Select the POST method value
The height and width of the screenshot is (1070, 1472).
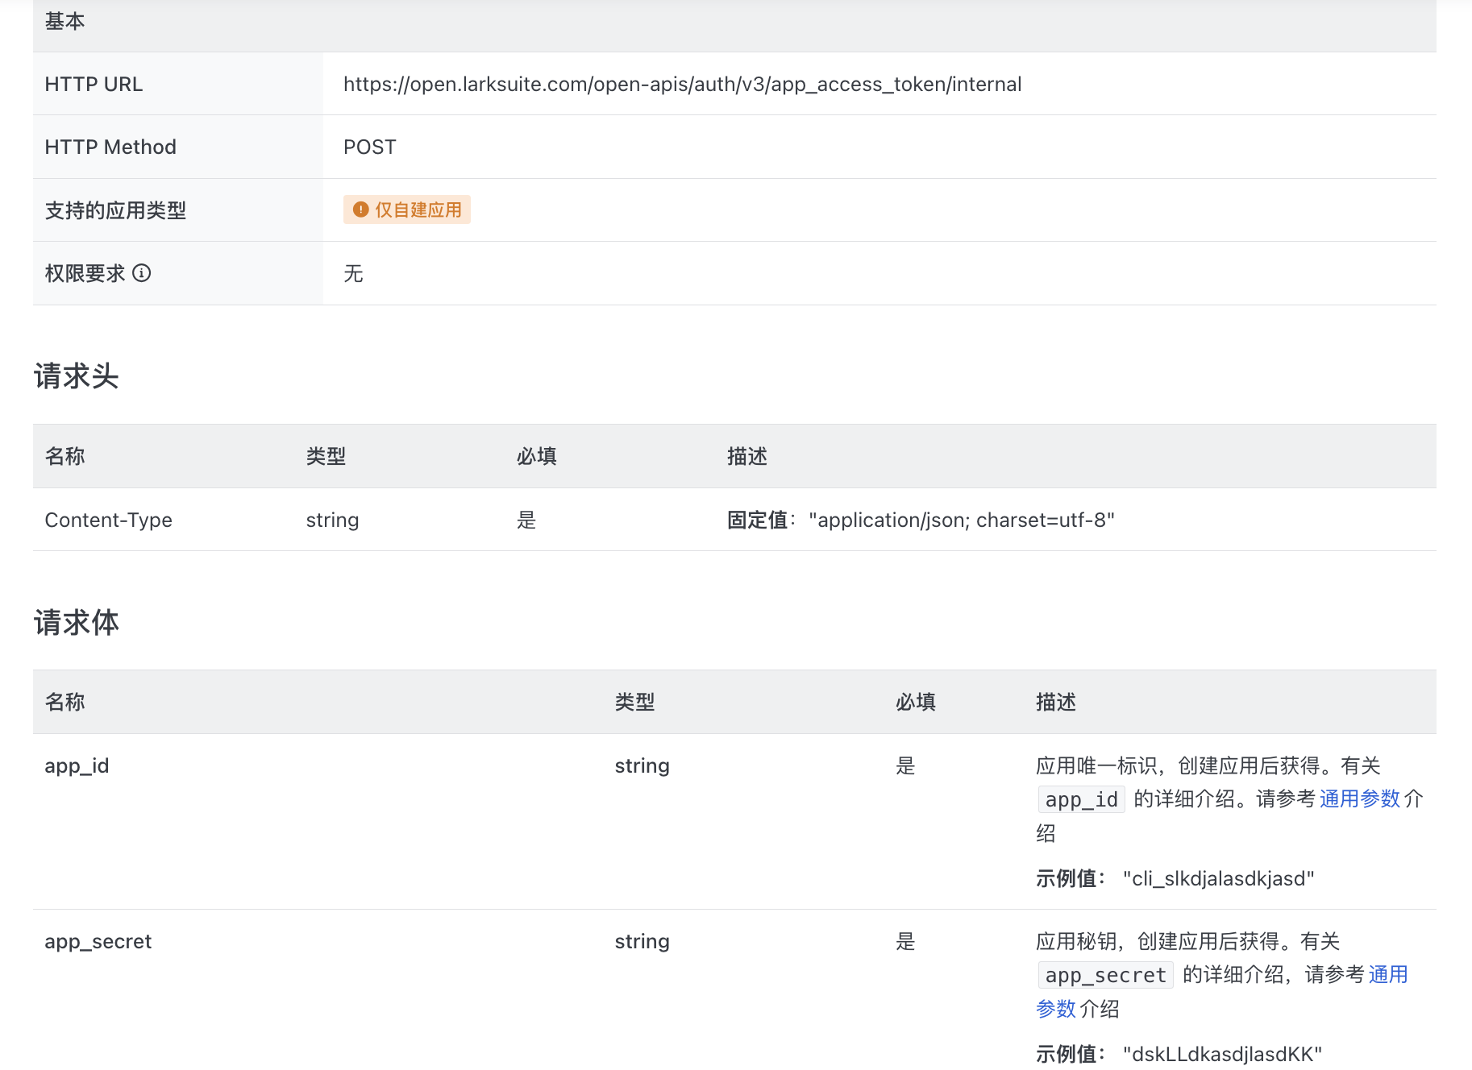tap(369, 147)
